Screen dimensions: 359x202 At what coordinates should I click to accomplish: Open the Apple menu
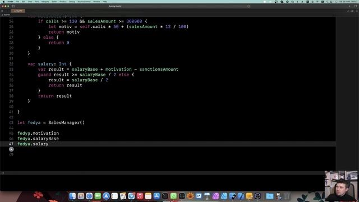[x=4, y=2]
